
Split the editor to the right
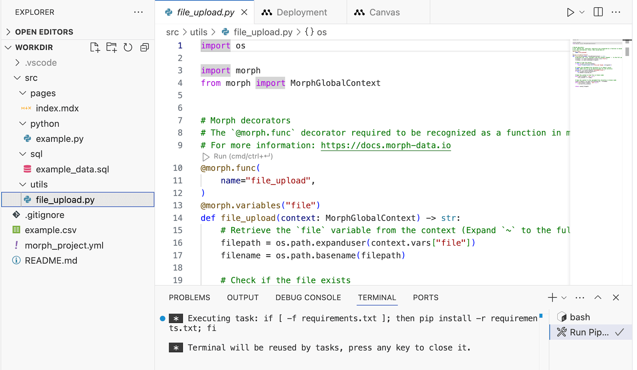[x=598, y=12]
